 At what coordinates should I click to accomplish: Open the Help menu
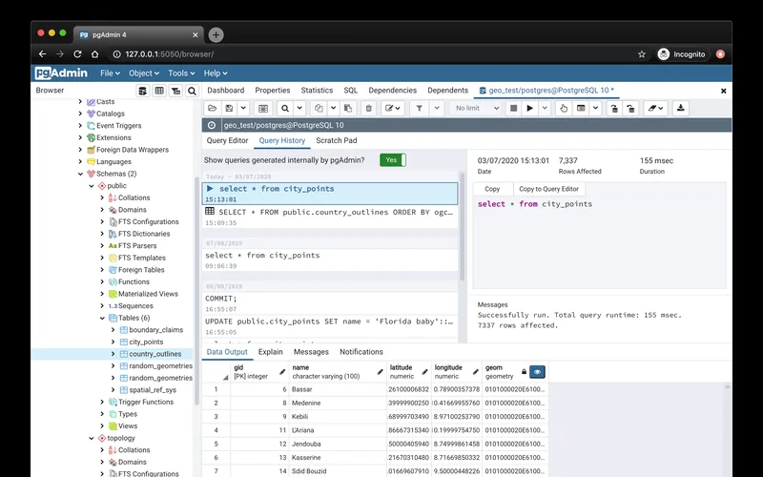216,73
